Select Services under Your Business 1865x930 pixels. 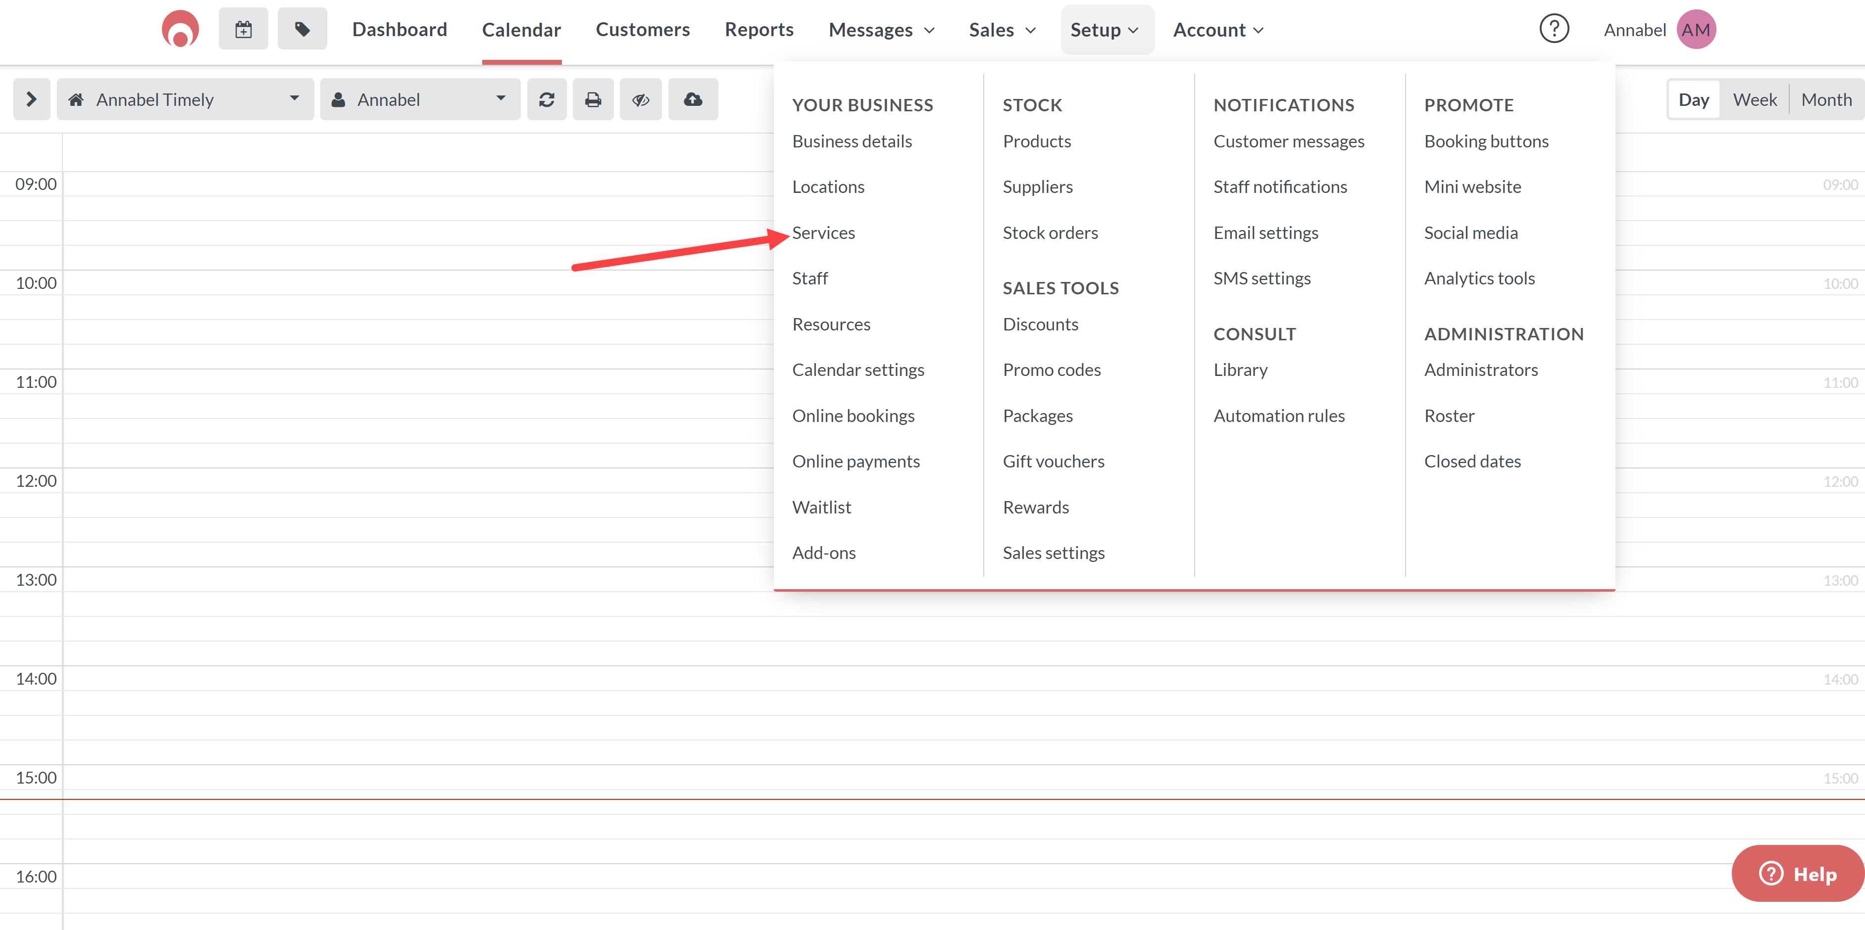(x=824, y=233)
